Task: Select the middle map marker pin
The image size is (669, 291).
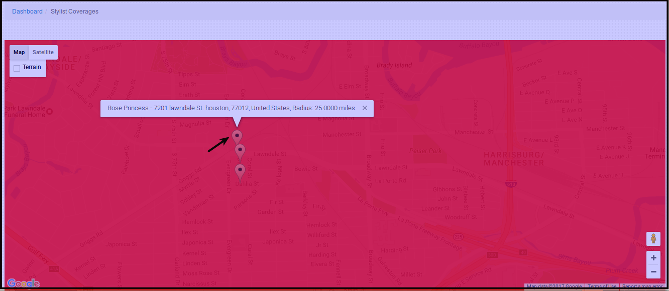Action: tap(240, 152)
